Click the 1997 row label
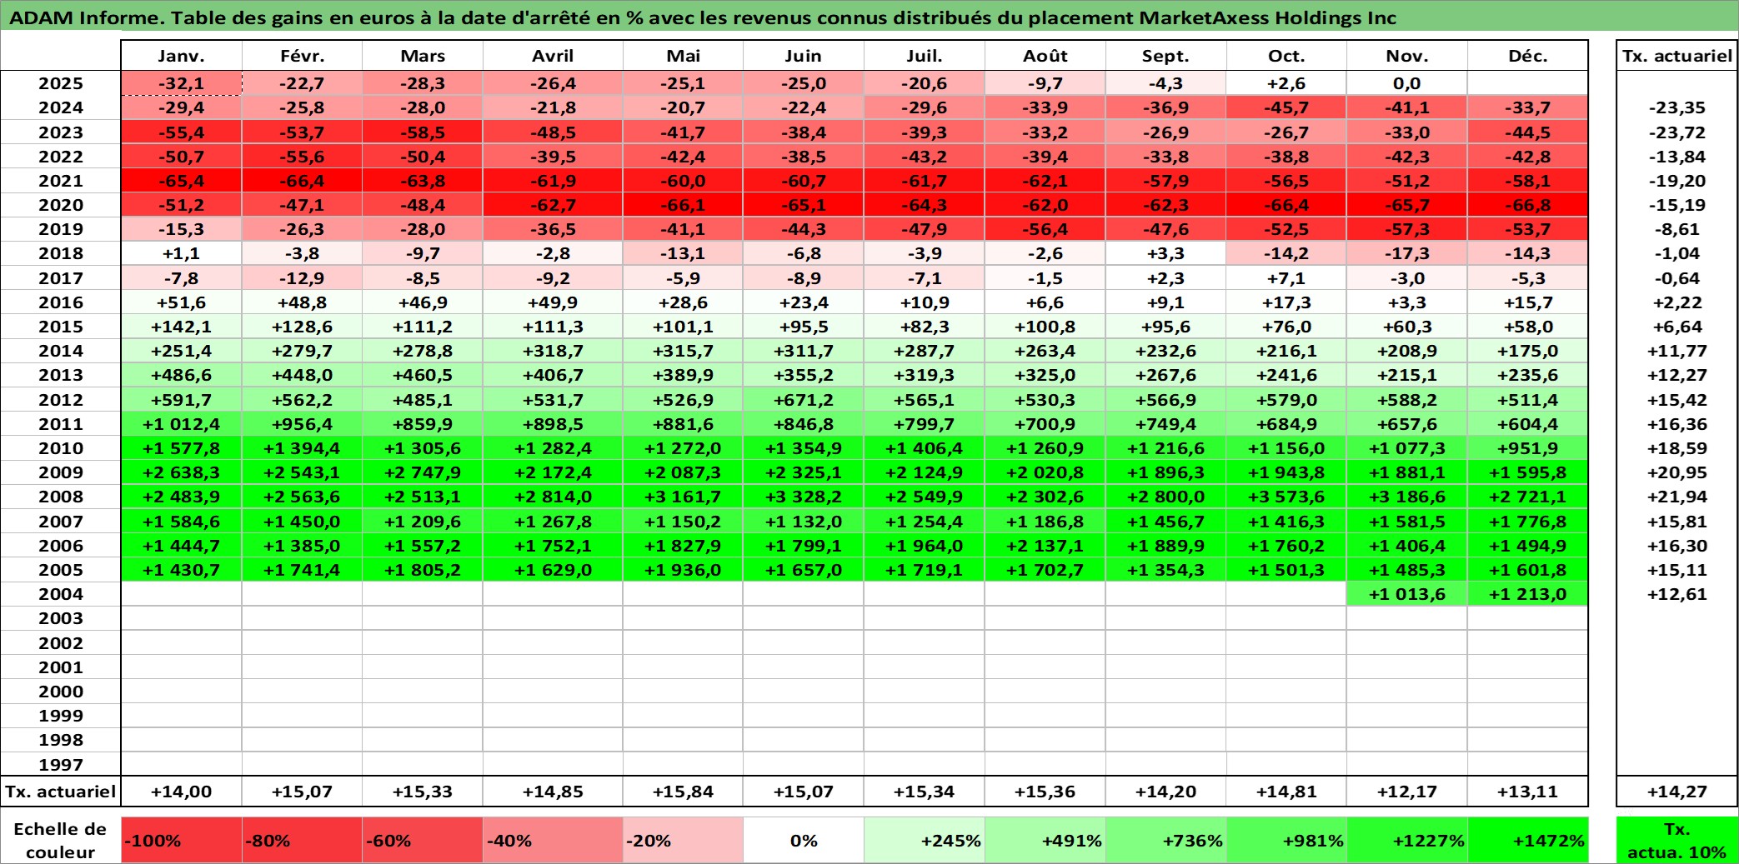 coord(61,764)
